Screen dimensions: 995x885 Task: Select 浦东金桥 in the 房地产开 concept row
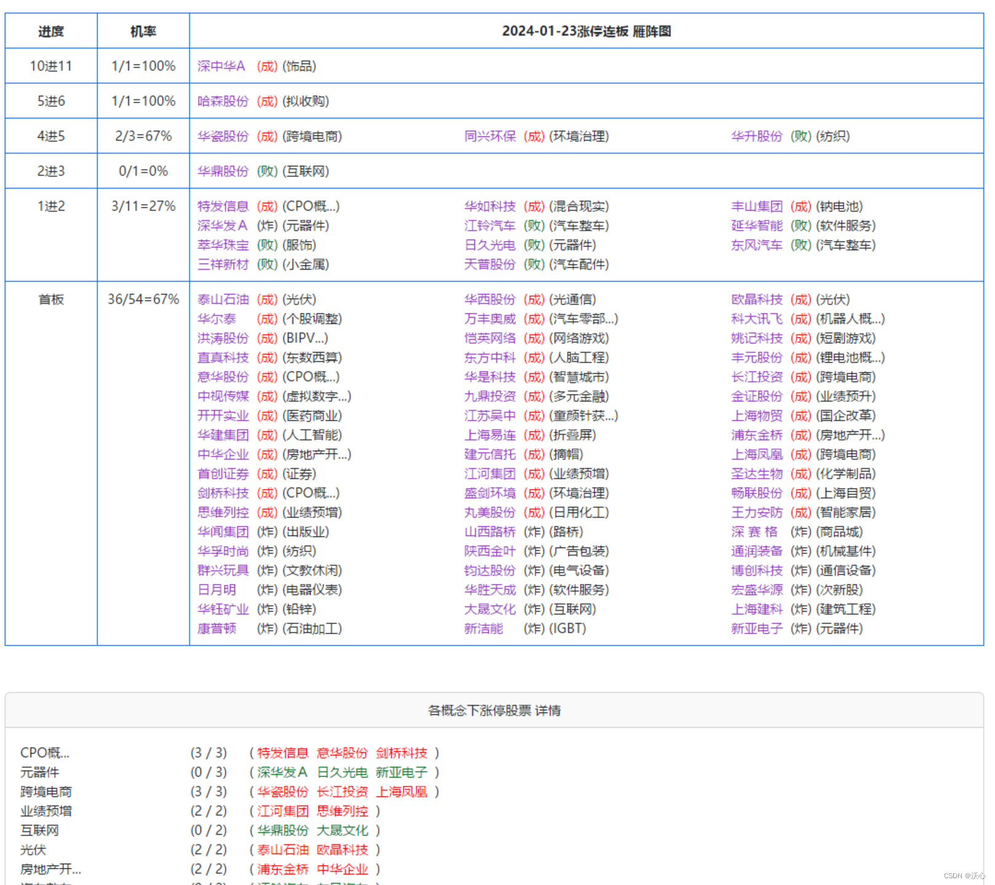[283, 870]
